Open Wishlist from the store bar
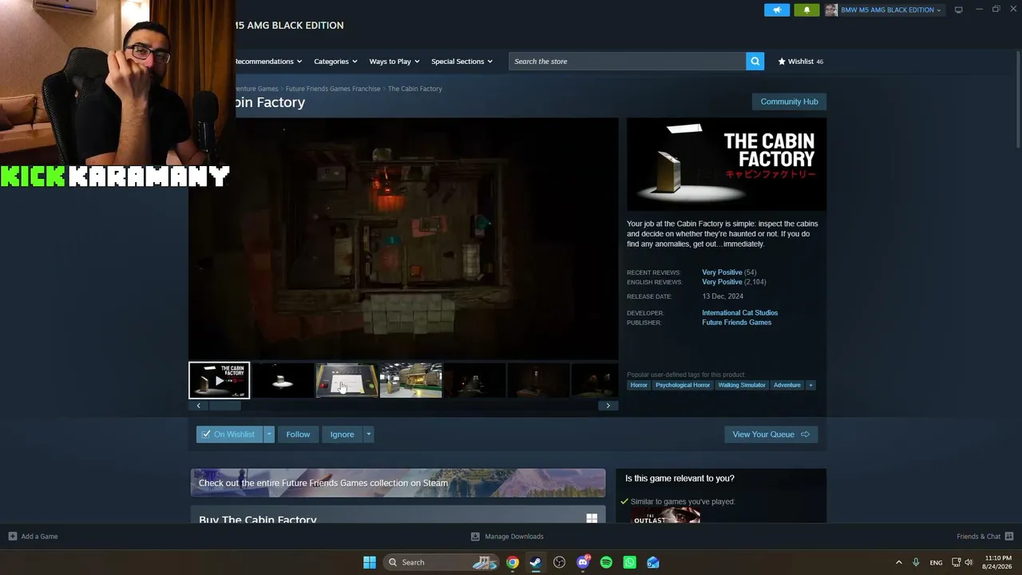 [x=801, y=61]
